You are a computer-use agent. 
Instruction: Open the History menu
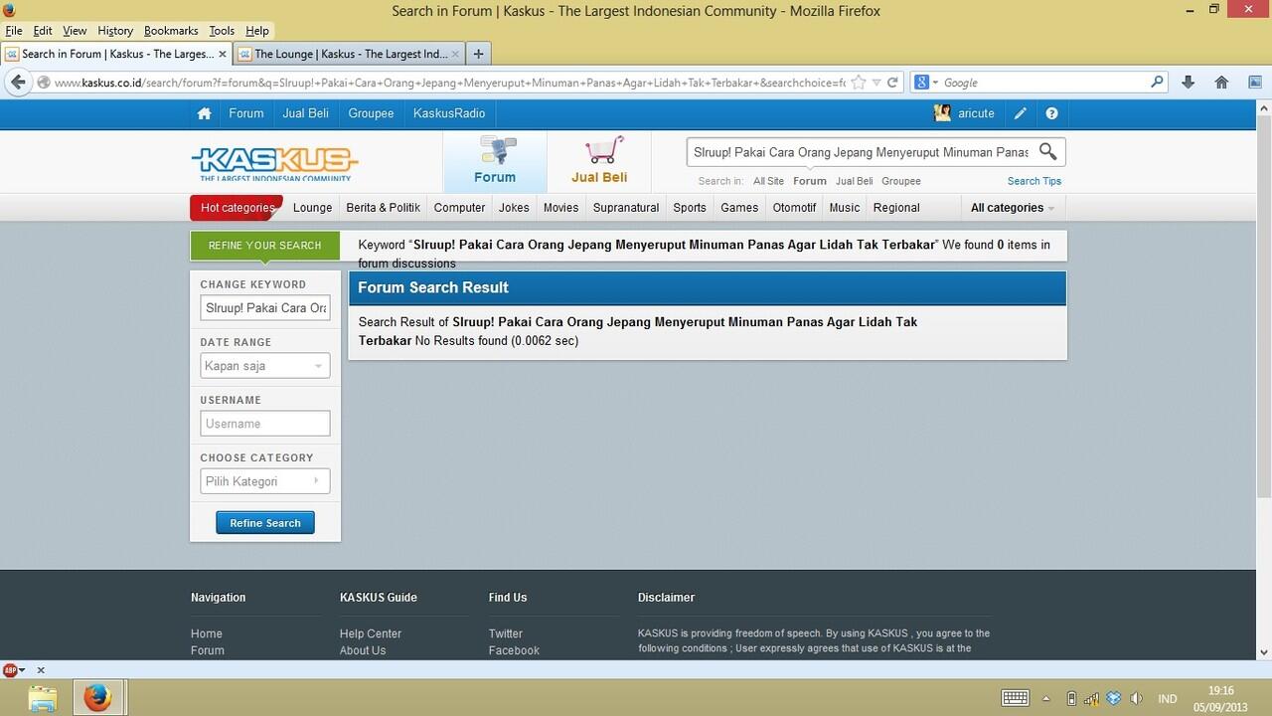click(115, 31)
